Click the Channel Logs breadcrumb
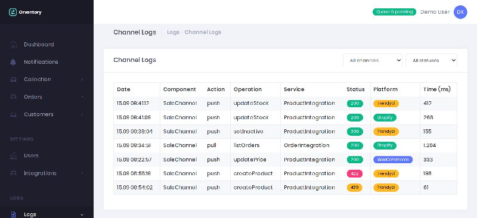Viewport: 477px width, 218px height. coord(203,32)
